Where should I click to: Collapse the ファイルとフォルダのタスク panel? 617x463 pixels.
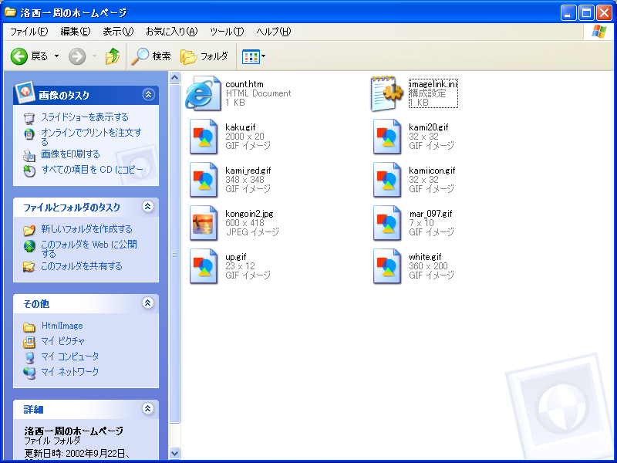pos(148,207)
